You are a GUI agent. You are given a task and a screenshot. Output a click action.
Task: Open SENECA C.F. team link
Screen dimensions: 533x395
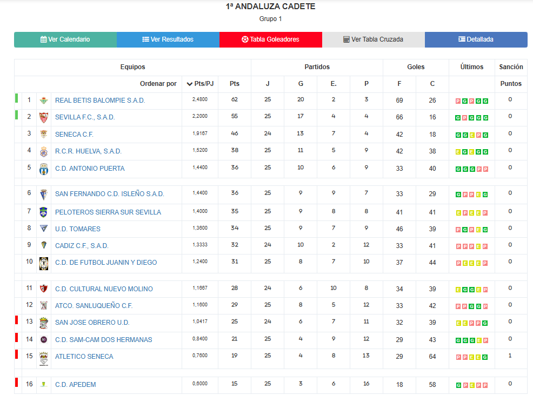pos(74,135)
